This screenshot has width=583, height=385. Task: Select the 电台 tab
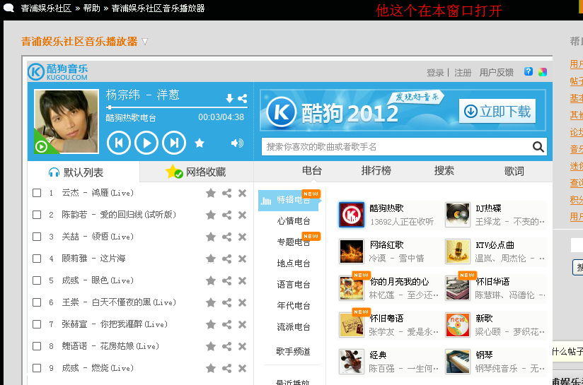(x=312, y=171)
